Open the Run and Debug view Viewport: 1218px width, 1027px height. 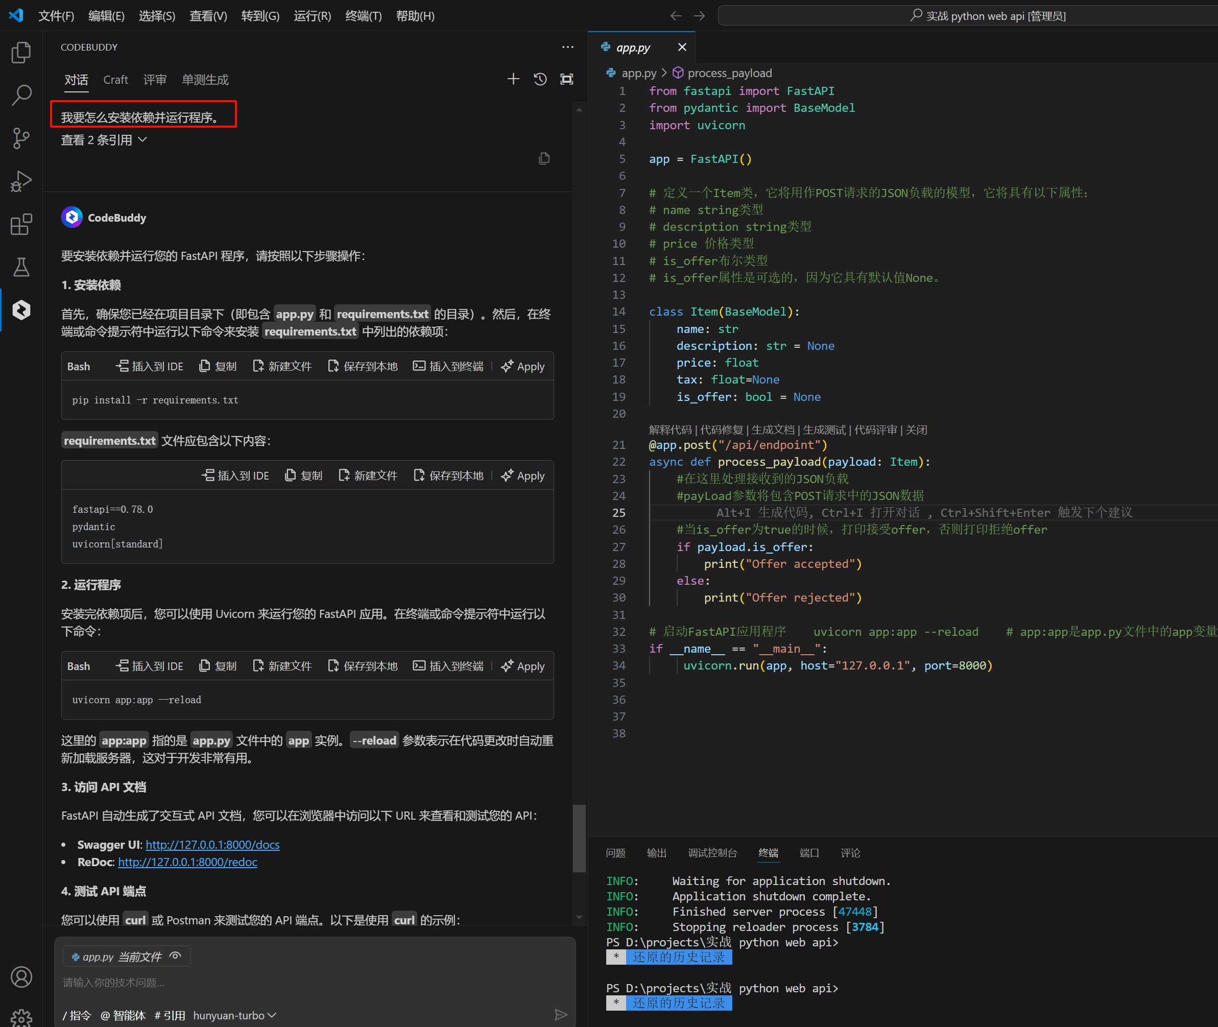click(x=21, y=181)
